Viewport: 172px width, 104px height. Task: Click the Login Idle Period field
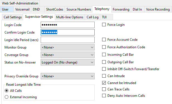68,40
